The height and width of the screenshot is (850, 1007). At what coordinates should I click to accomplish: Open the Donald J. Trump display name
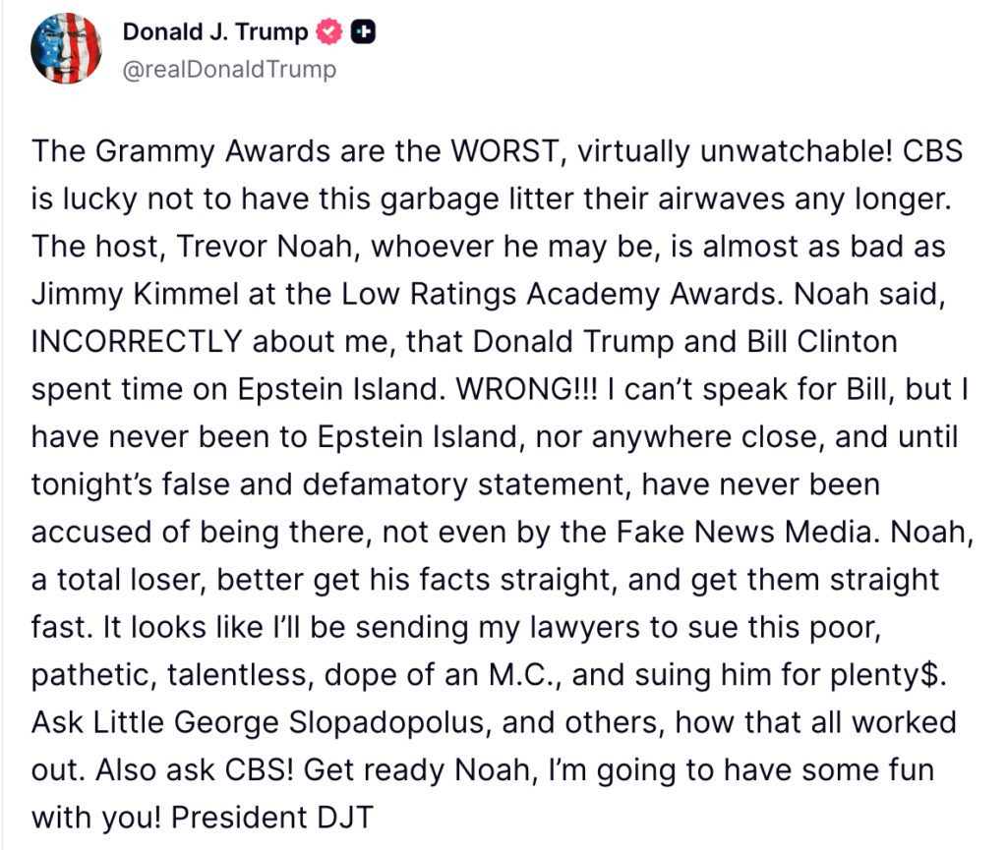(214, 32)
